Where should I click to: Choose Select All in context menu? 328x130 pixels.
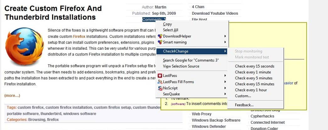tap(171, 30)
